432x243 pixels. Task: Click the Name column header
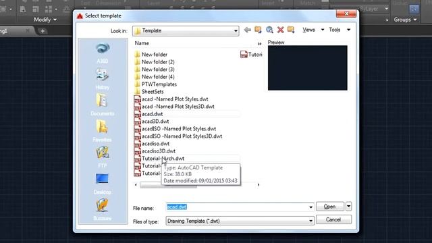[x=142, y=43]
